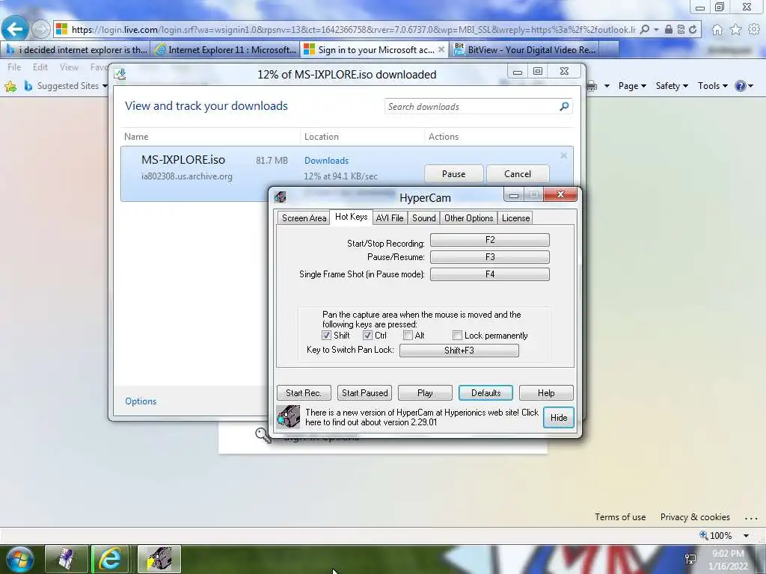Click the compatibility view icon in address bar
Screen dimensions: 766x574
pos(681,30)
